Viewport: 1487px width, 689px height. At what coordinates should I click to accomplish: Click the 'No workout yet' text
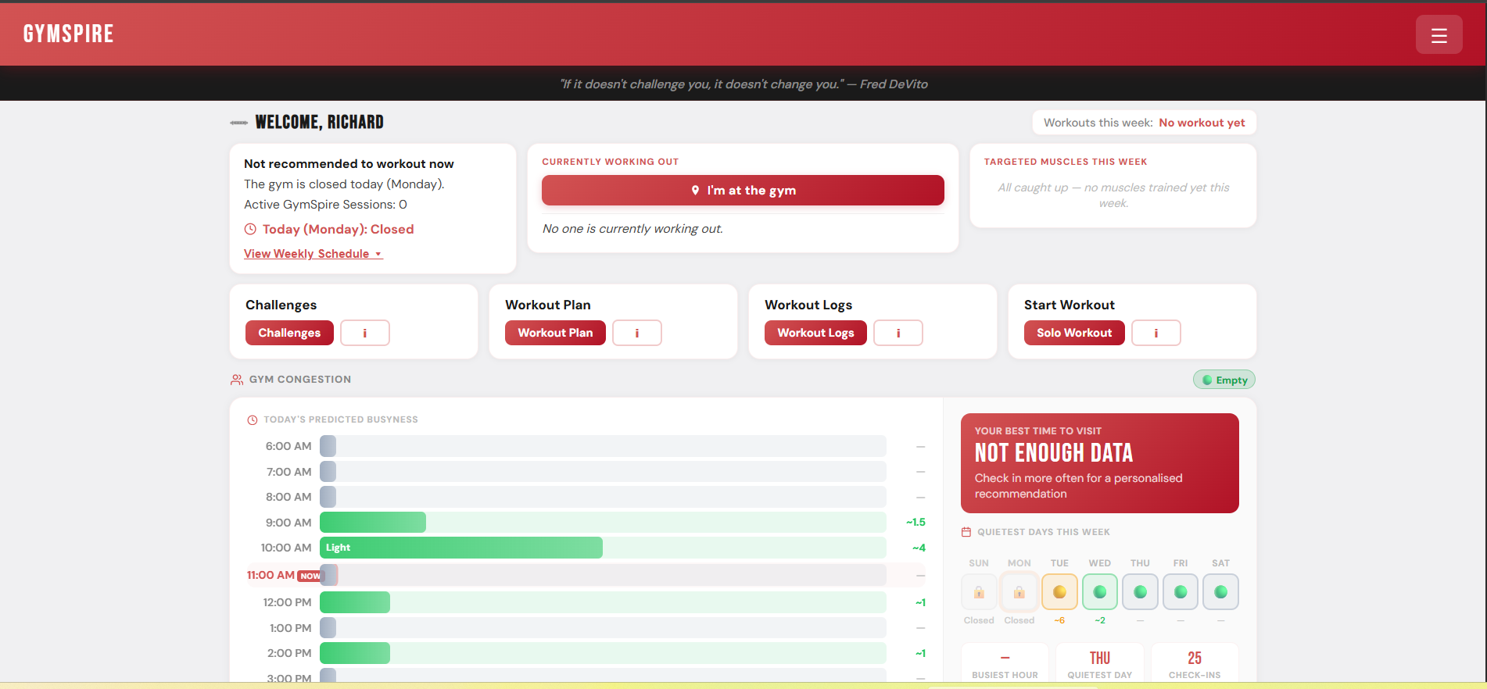1202,123
